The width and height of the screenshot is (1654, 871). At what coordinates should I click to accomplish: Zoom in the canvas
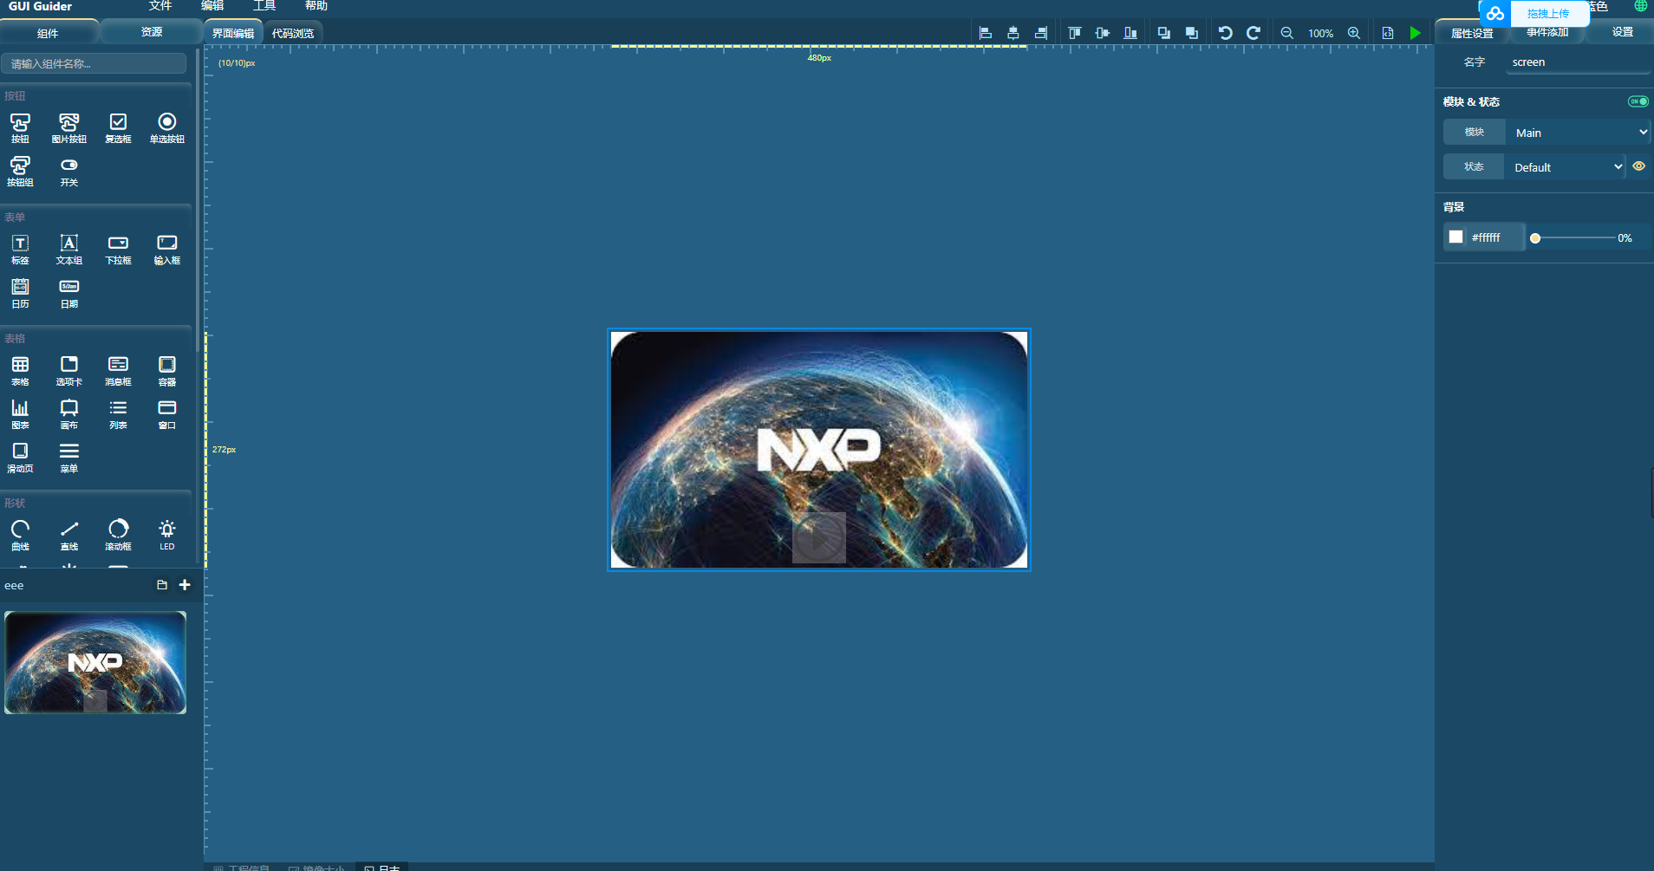(x=1354, y=33)
